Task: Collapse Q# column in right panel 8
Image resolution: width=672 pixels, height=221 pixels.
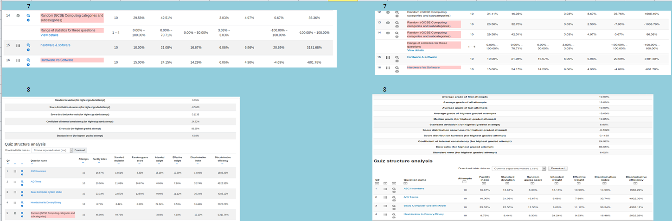Action: [x=377, y=183]
